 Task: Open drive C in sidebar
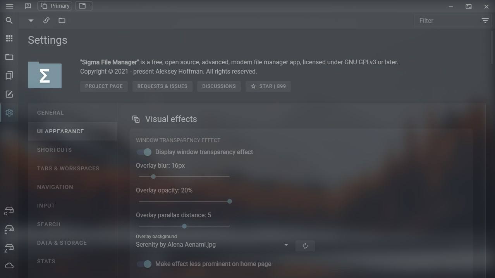[9, 211]
